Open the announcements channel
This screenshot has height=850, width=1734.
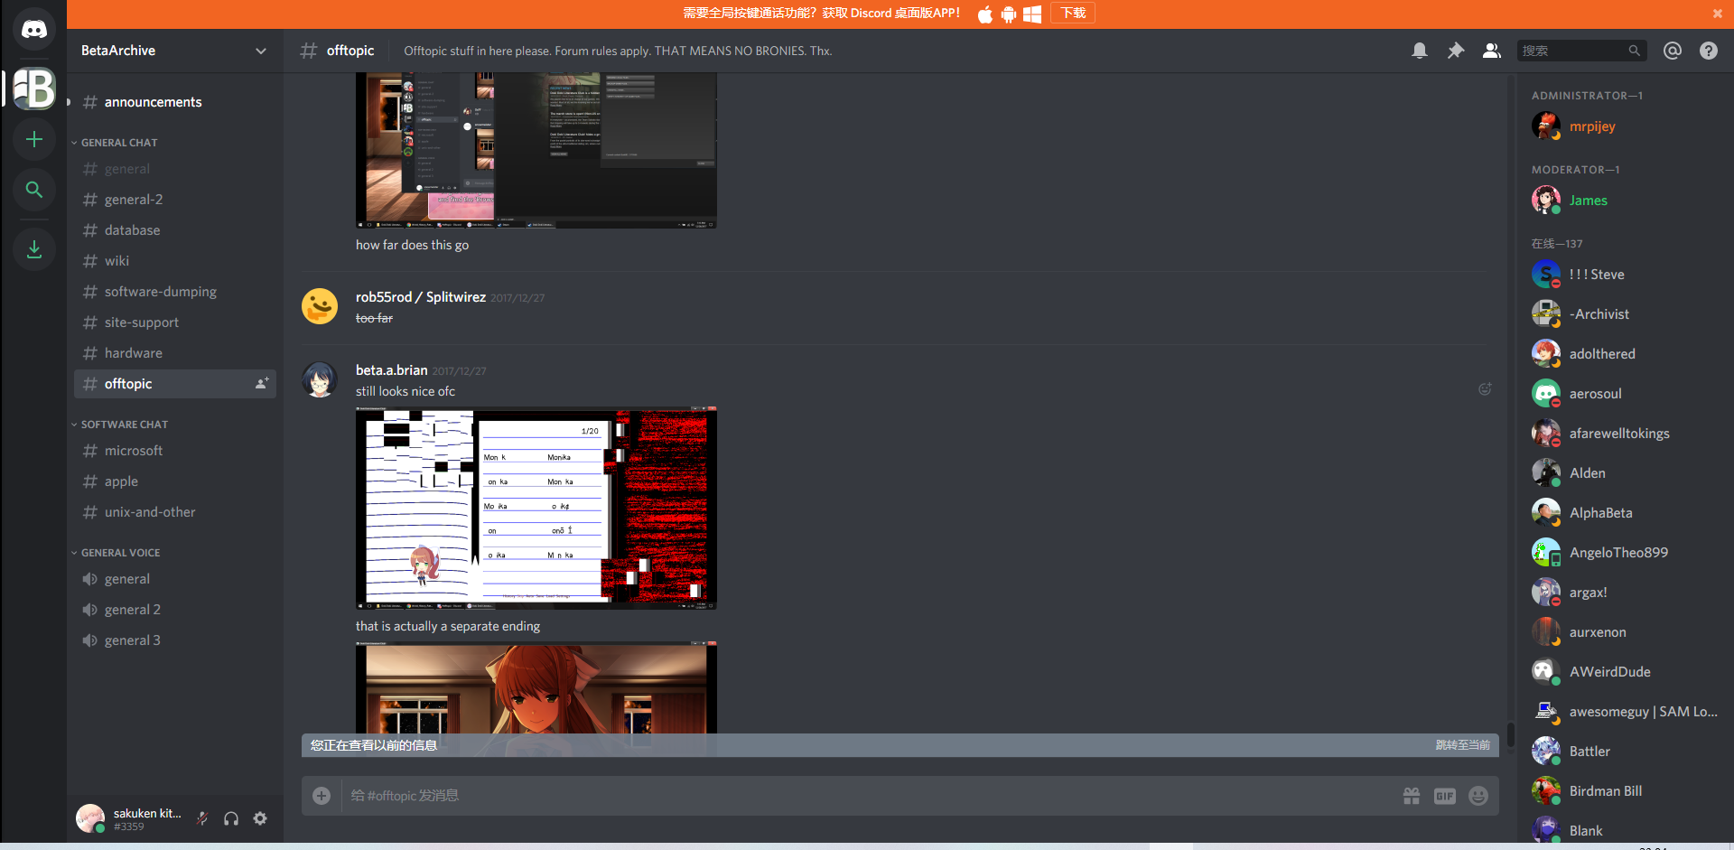[x=175, y=102]
